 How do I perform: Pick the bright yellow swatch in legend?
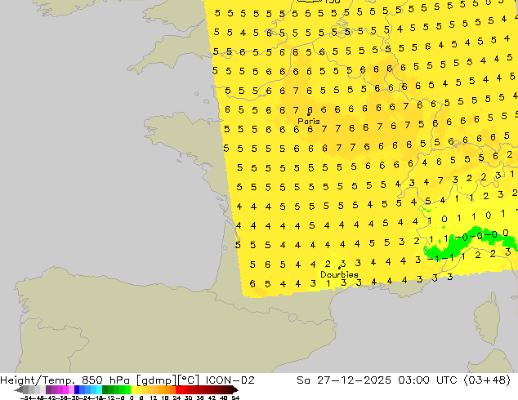[x=133, y=390]
